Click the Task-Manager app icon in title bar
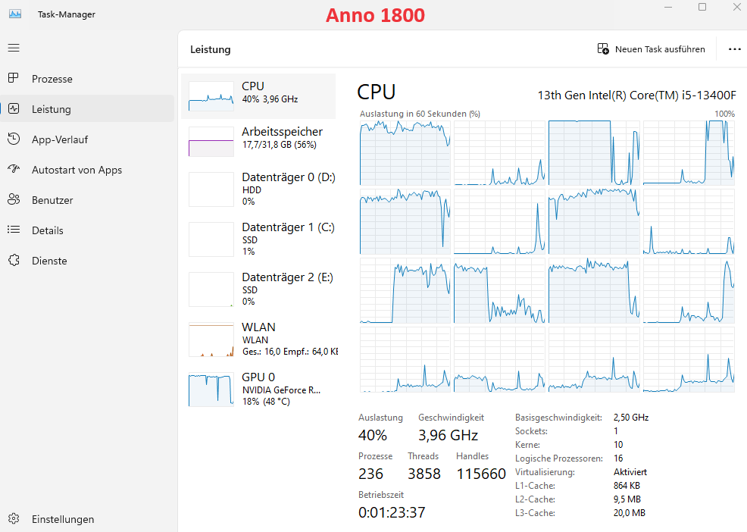The width and height of the screenshot is (747, 532). [15, 14]
